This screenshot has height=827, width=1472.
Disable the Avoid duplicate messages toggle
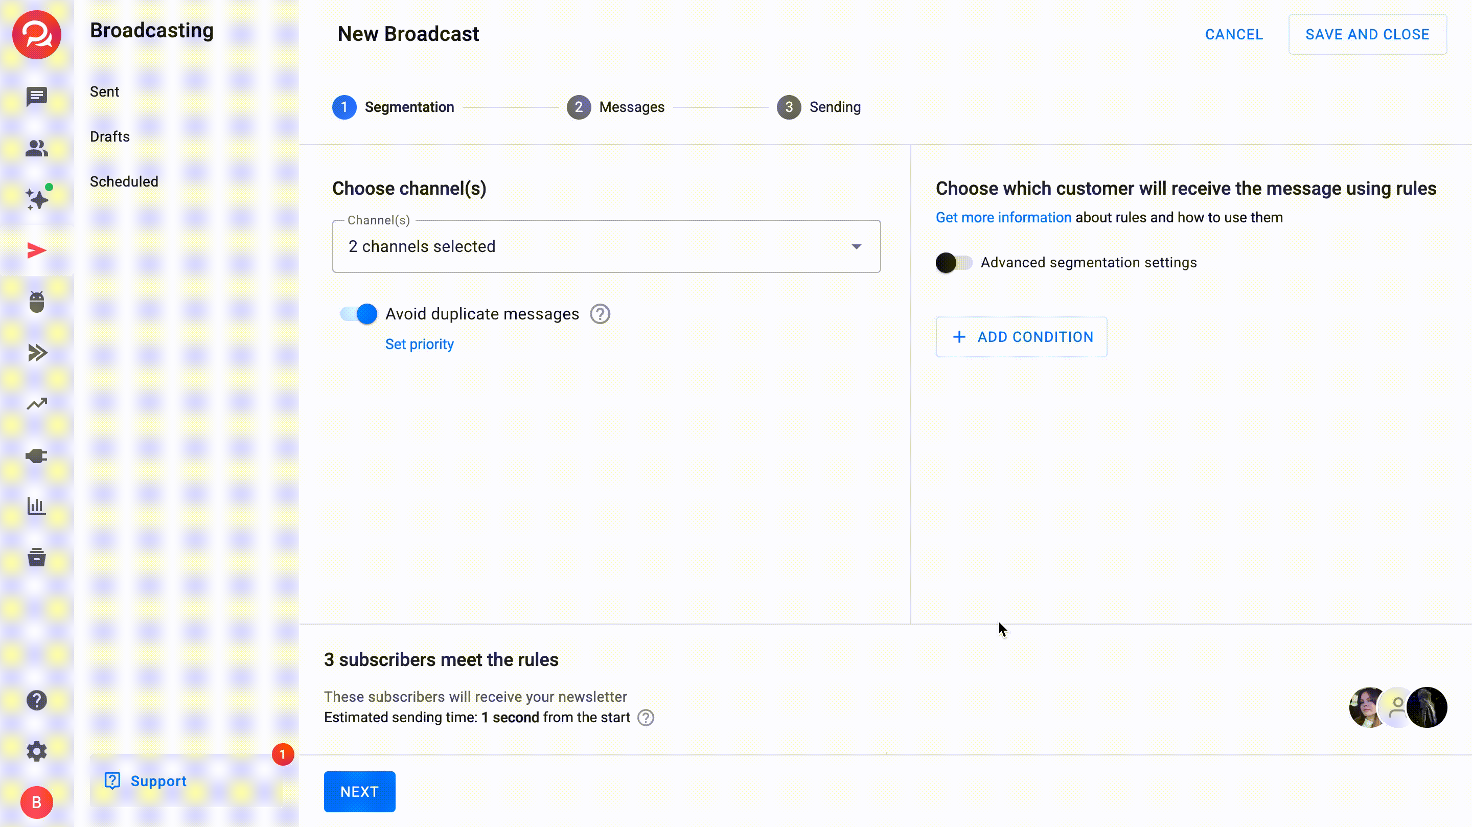359,314
